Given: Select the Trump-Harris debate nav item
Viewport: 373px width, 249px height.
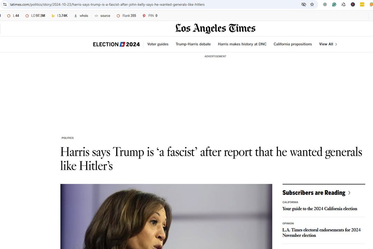Looking at the screenshot, I should point(193,44).
